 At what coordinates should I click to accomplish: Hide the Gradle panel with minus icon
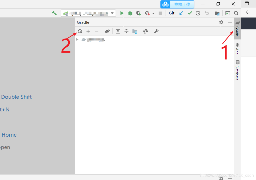(230, 22)
